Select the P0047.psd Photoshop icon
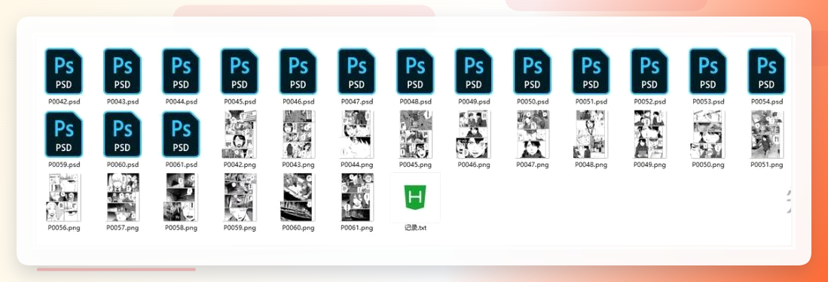Image resolution: width=828 pixels, height=282 pixels. (357, 71)
